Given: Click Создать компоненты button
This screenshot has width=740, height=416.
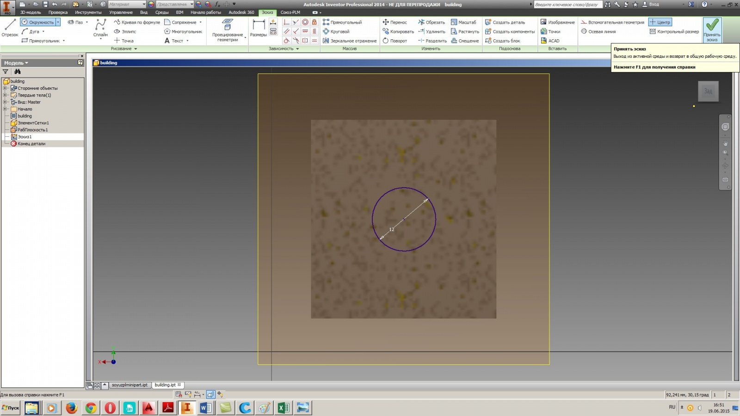Looking at the screenshot, I should click(510, 31).
